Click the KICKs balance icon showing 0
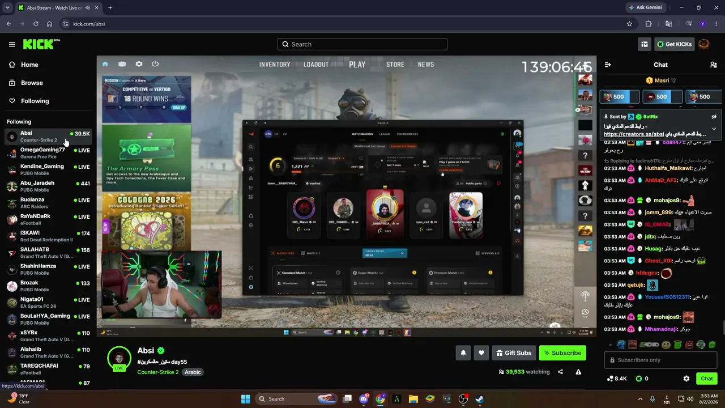This screenshot has height=408, width=725. tap(642, 379)
